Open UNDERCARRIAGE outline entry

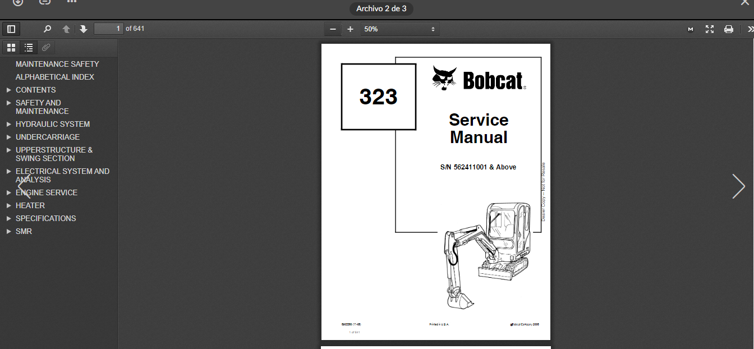[x=48, y=137]
